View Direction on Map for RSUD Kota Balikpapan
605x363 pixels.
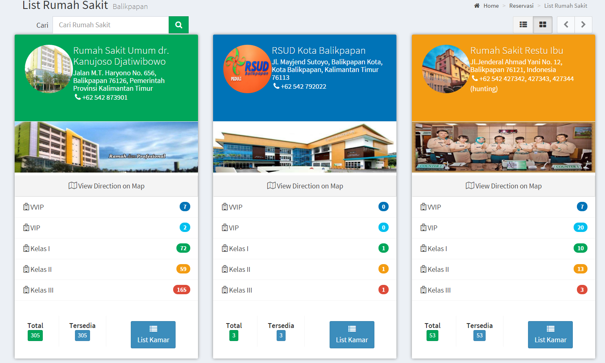[x=305, y=186]
